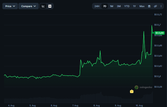
Task: Click the green current price label $0.0₃68
Action: tap(159, 33)
